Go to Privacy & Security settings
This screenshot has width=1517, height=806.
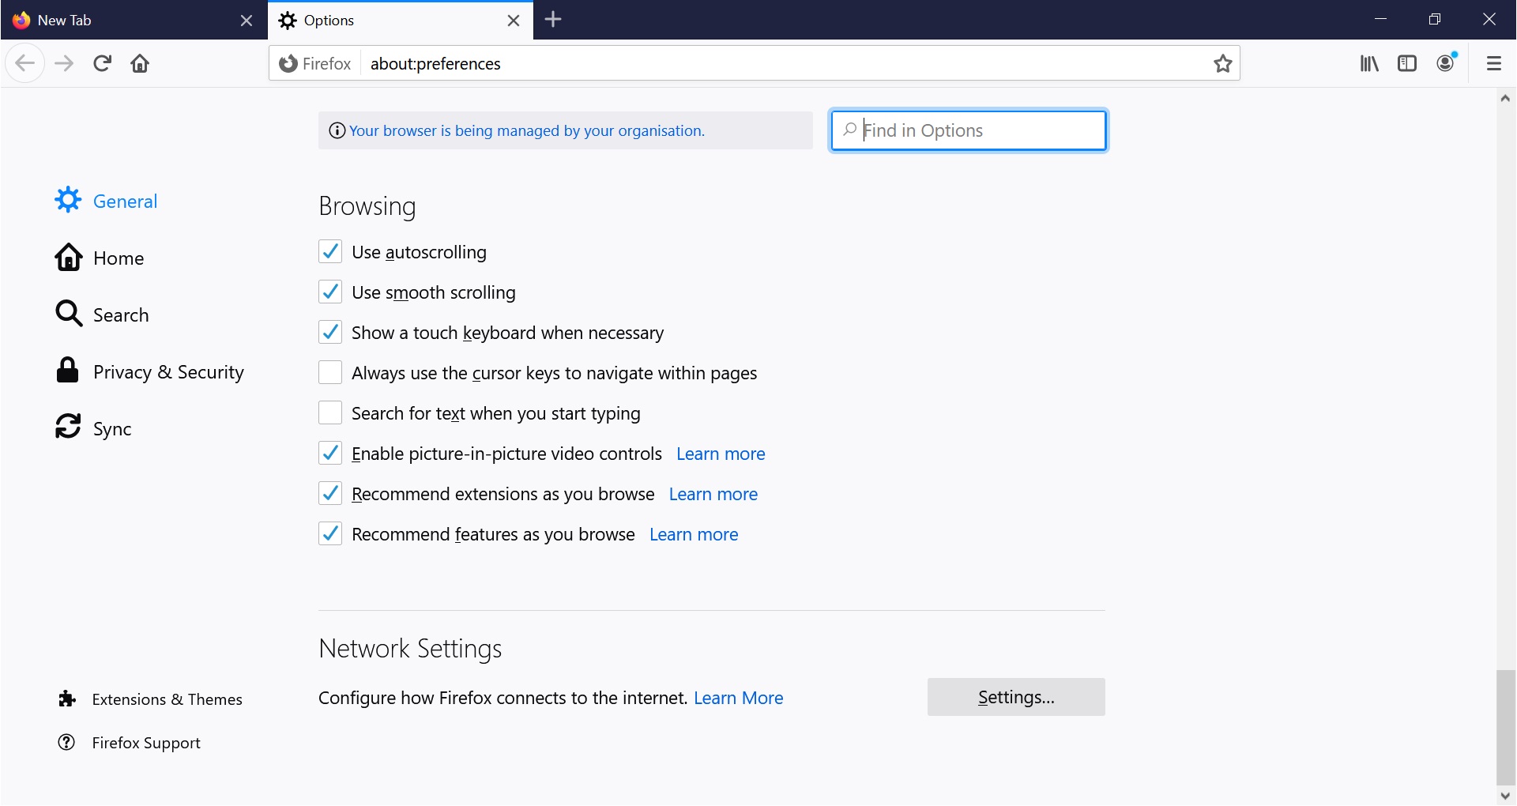149,371
